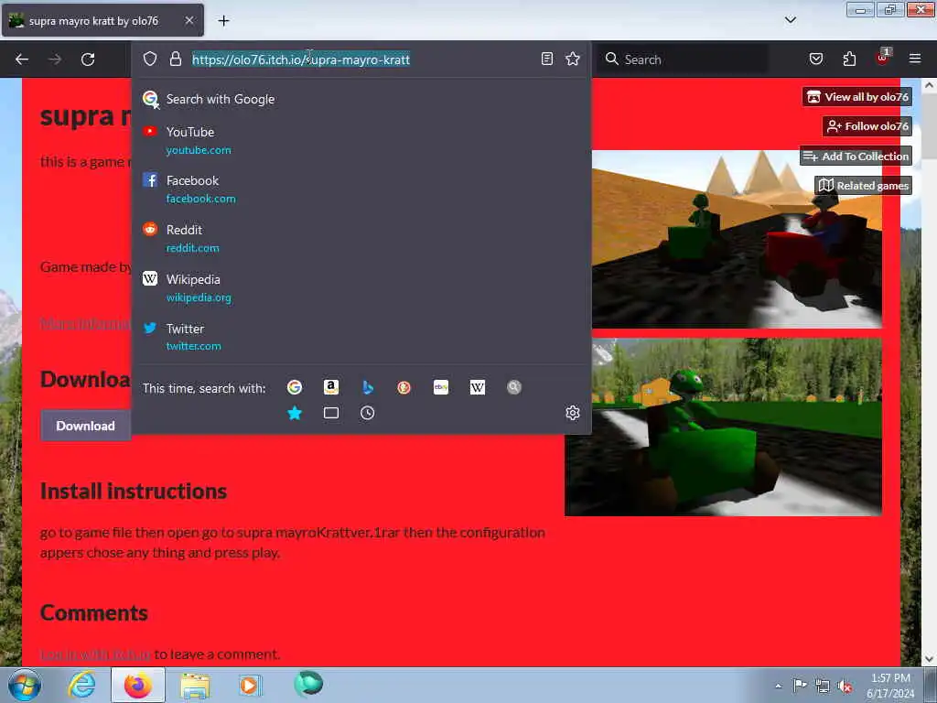Search this time with Bing icon
This screenshot has height=703, width=937.
click(x=368, y=387)
